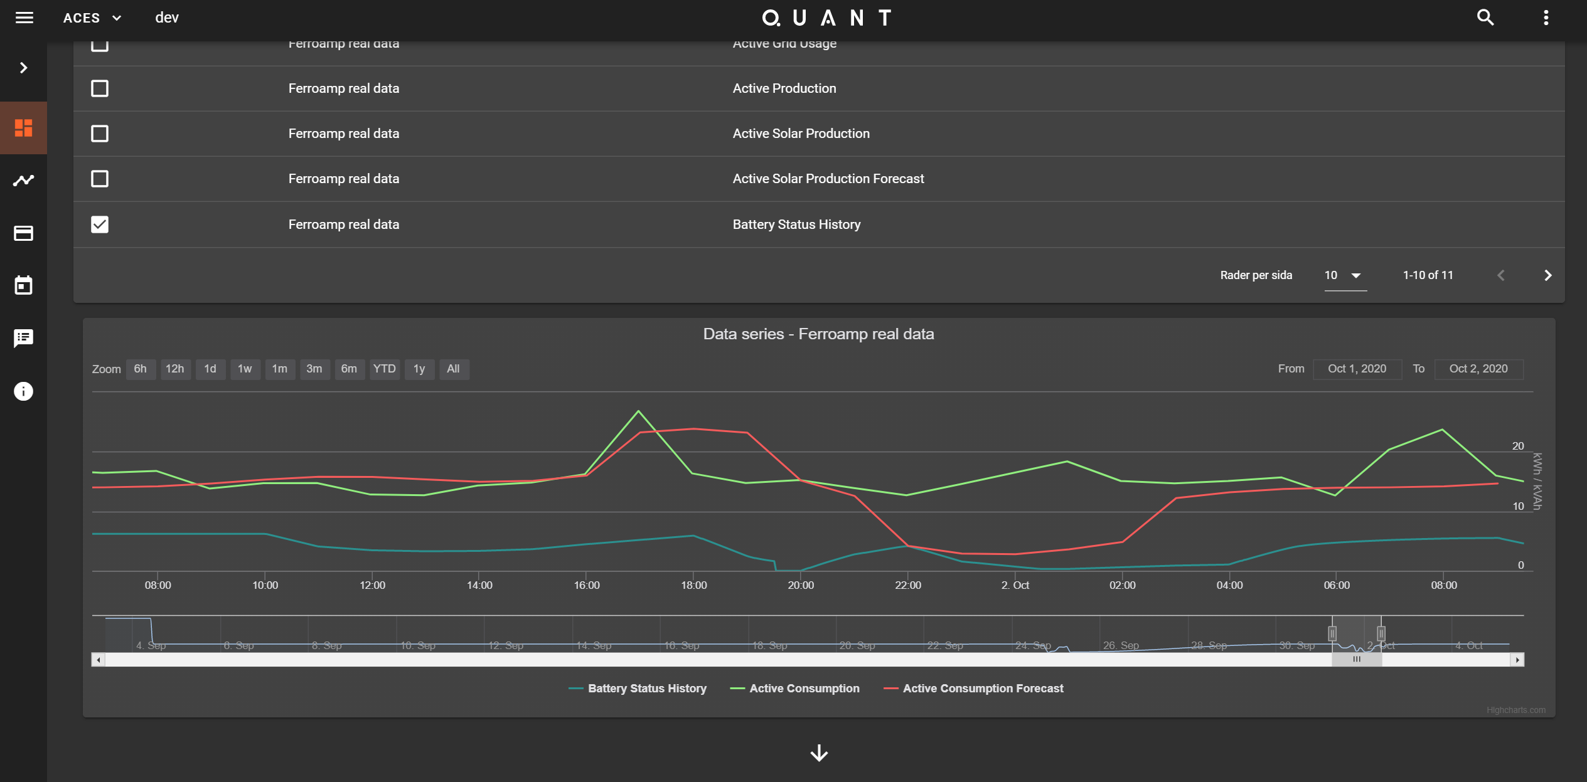Set chart zoom to 6h
1587x782 pixels.
(141, 369)
